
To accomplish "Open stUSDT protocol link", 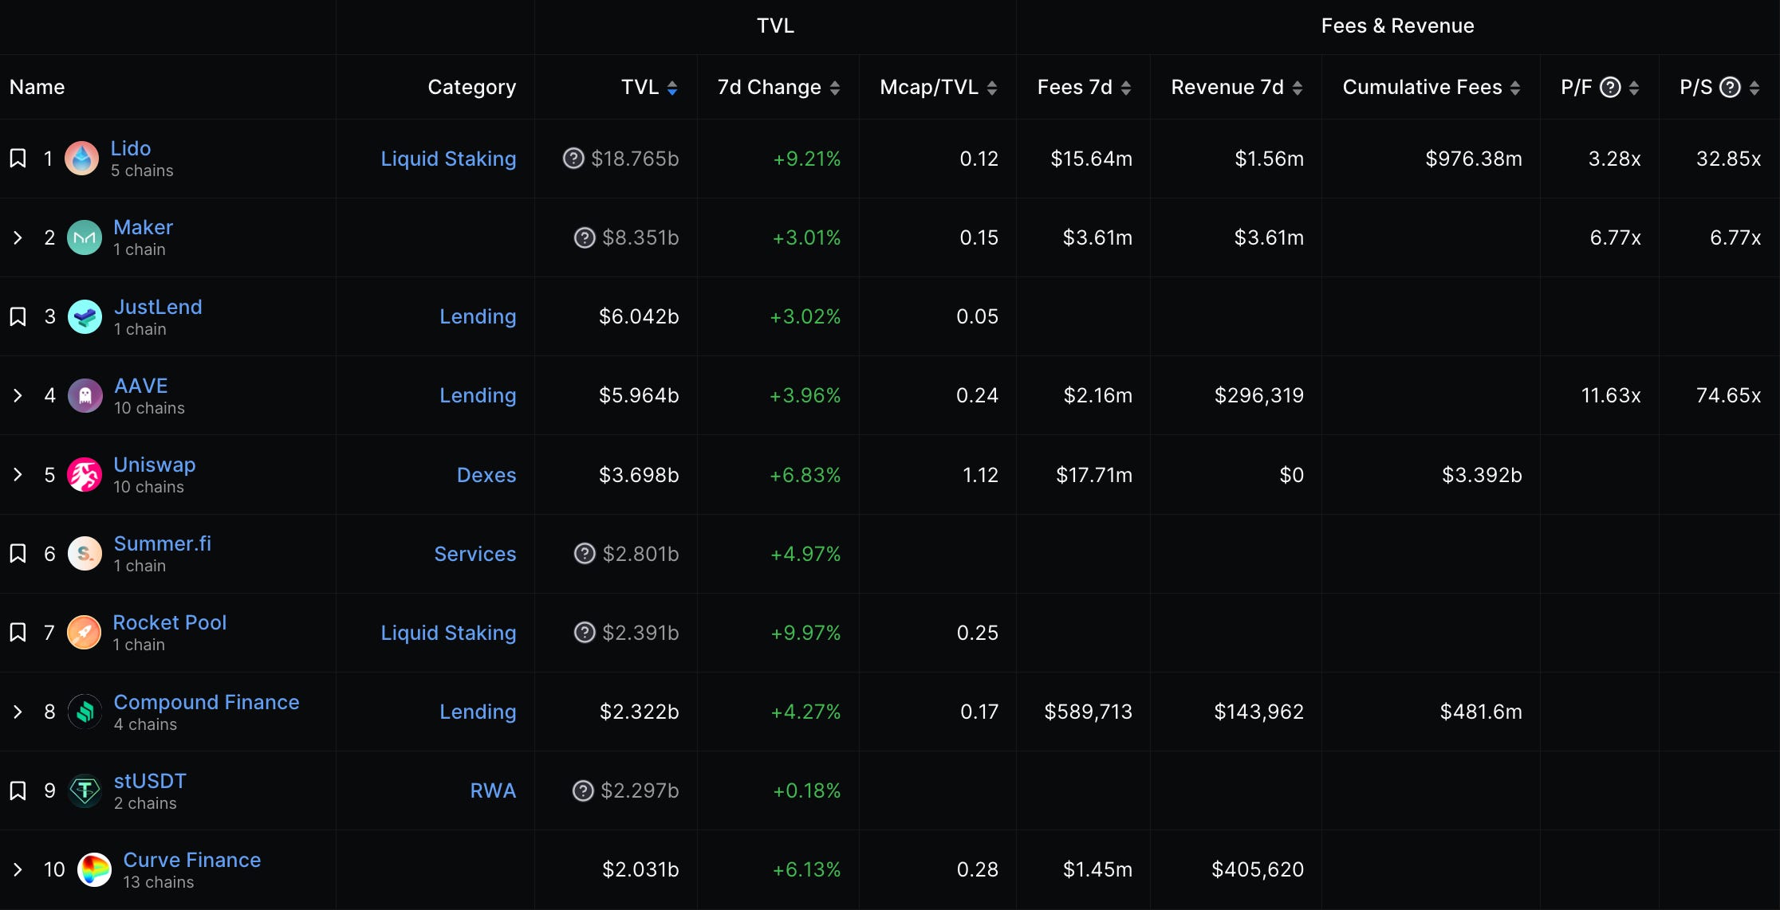I will click(150, 781).
